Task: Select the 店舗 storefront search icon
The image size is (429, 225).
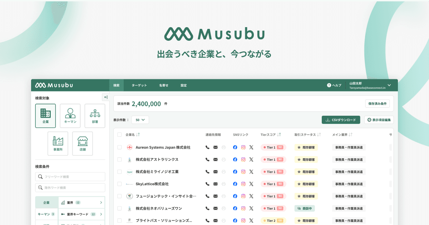Action: 82,143
